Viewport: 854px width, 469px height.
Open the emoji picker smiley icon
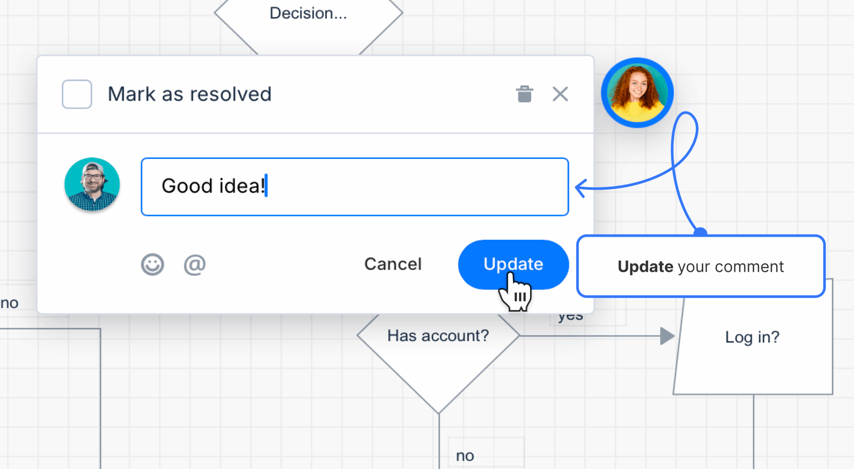click(152, 265)
